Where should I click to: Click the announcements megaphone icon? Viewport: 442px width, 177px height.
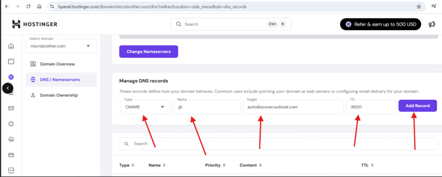(x=432, y=24)
